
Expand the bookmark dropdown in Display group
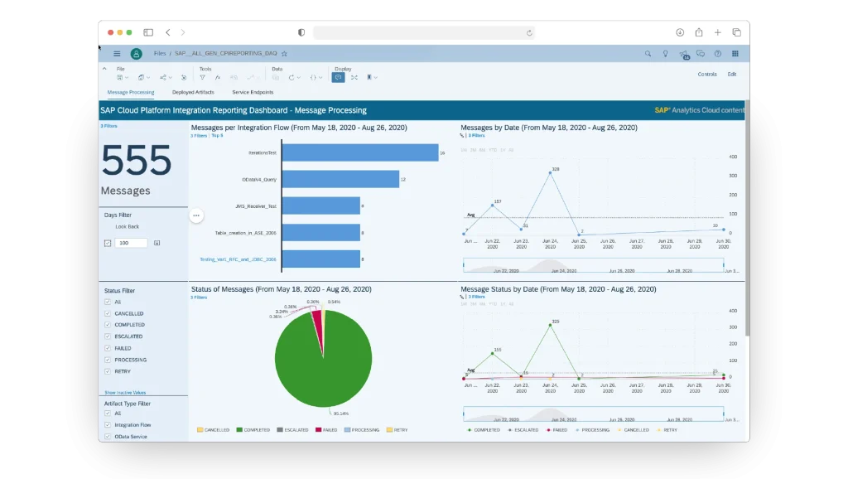coord(376,77)
